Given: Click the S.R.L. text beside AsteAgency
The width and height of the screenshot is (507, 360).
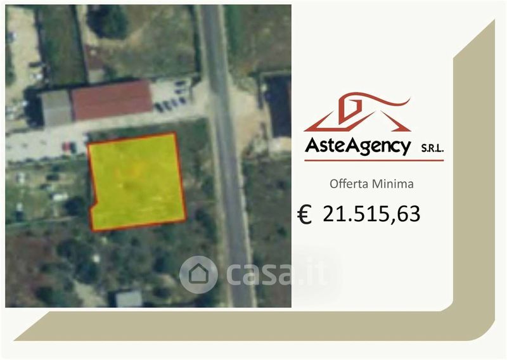Looking at the screenshot, I should click(432, 149).
